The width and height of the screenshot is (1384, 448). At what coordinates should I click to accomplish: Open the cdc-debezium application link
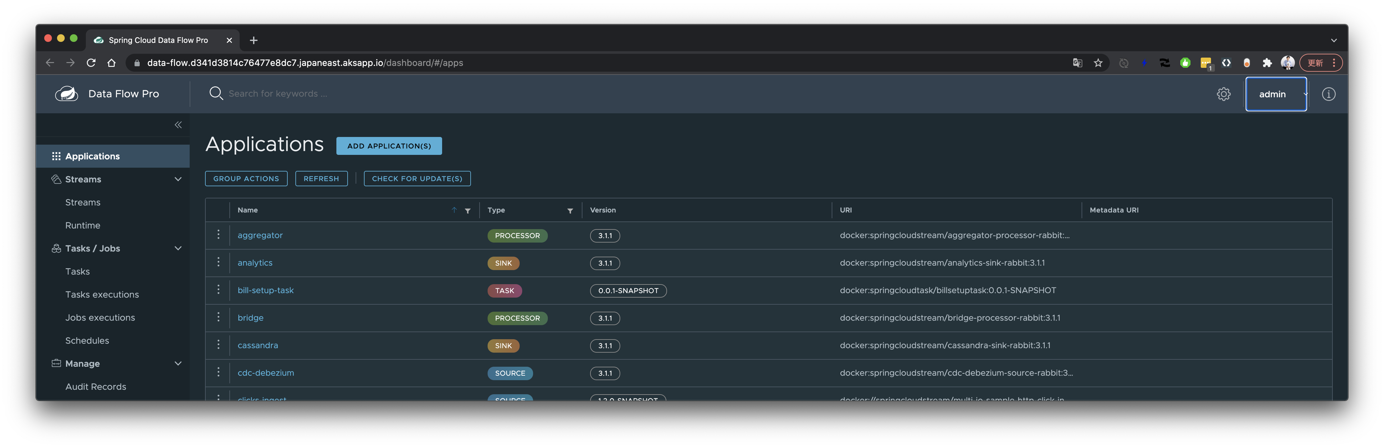(265, 373)
